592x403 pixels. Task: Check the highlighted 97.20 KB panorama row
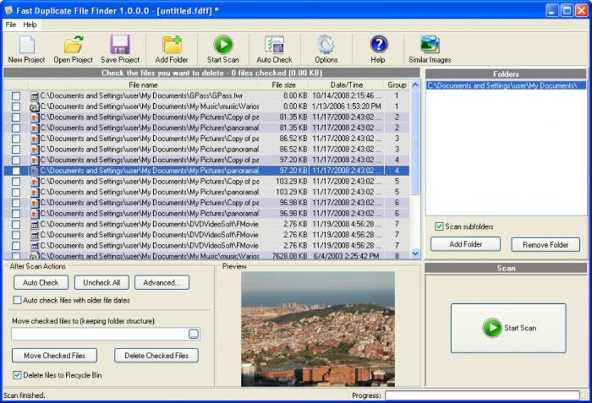click(x=16, y=171)
